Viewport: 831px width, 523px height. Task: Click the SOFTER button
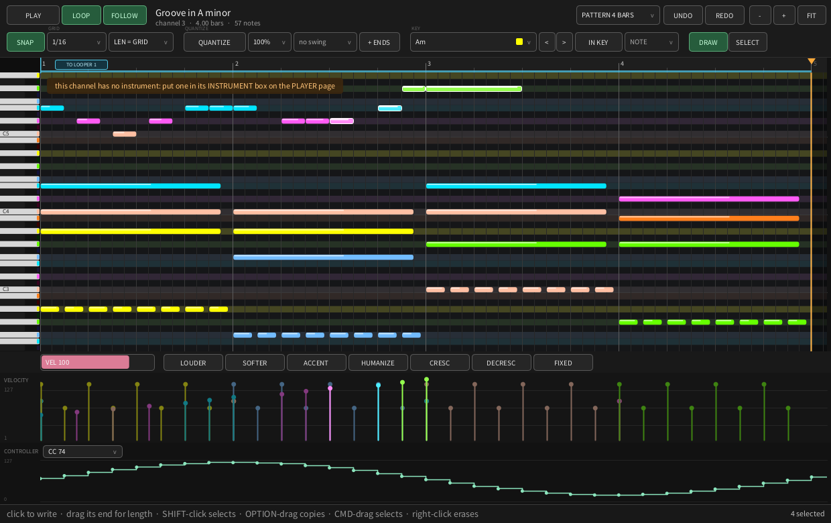point(255,362)
